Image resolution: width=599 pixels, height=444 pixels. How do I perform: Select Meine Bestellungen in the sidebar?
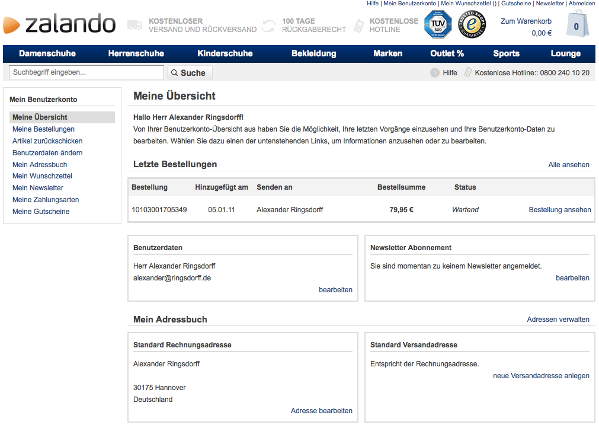(x=43, y=129)
